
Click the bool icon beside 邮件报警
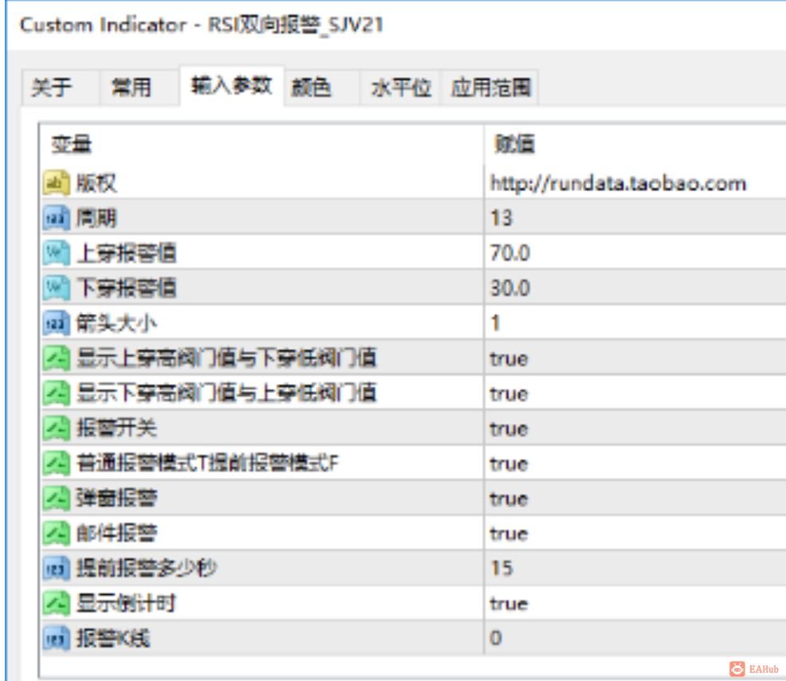(56, 534)
